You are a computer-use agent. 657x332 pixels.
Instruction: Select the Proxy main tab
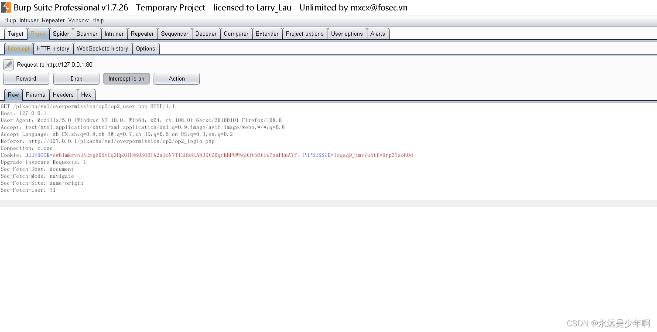(x=38, y=34)
